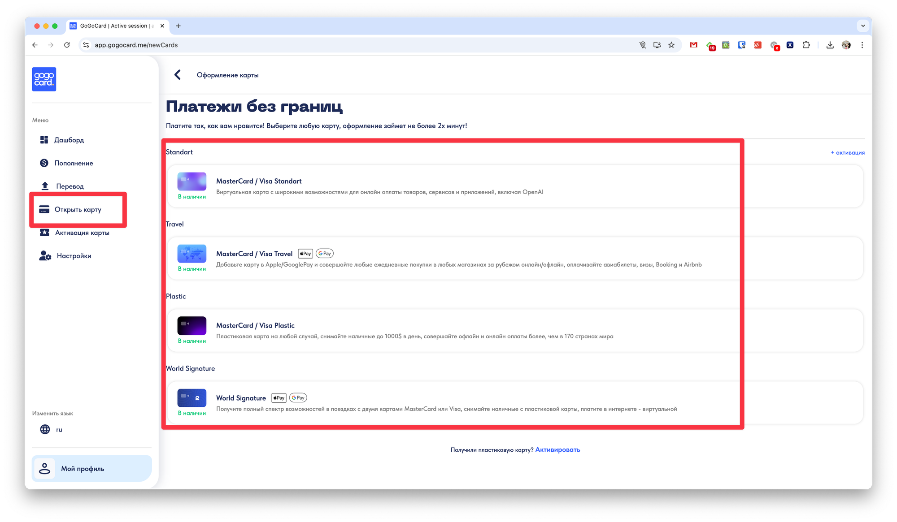Choose the World Signature card option
The width and height of the screenshot is (897, 522).
point(241,398)
